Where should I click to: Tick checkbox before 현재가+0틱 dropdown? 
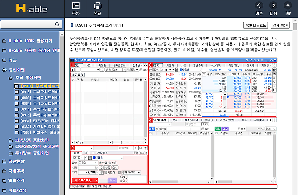click(119, 172)
